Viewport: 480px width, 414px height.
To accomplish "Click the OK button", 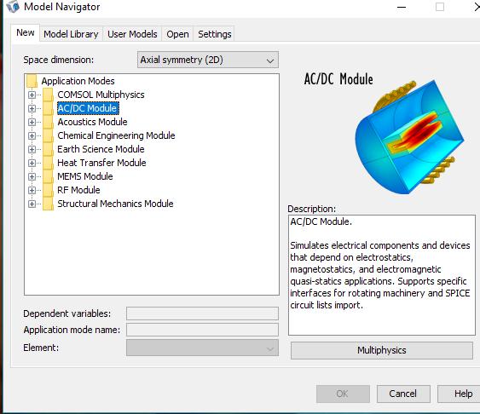I will 343,394.
